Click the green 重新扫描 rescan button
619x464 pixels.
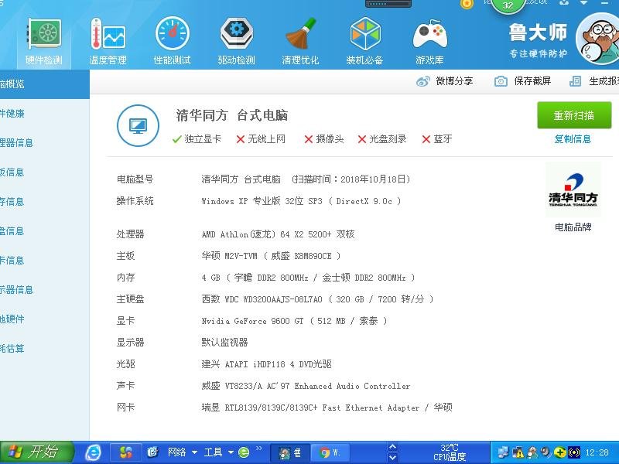(573, 114)
